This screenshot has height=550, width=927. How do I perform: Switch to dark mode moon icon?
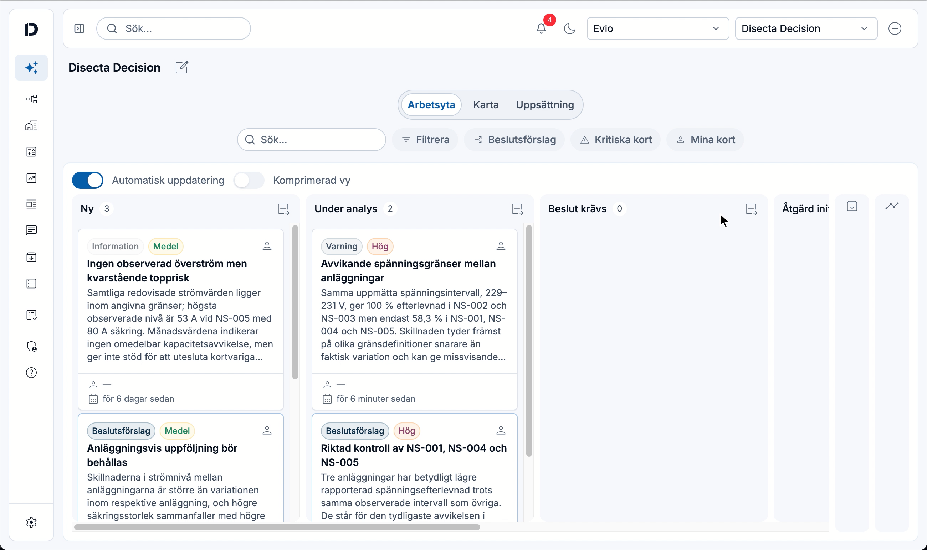point(569,28)
